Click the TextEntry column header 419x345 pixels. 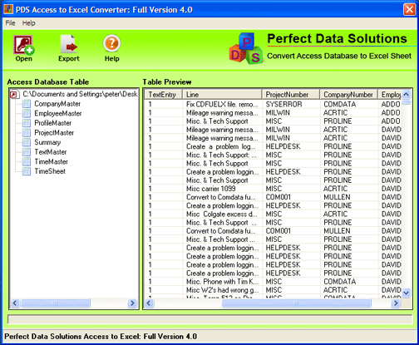tap(163, 95)
